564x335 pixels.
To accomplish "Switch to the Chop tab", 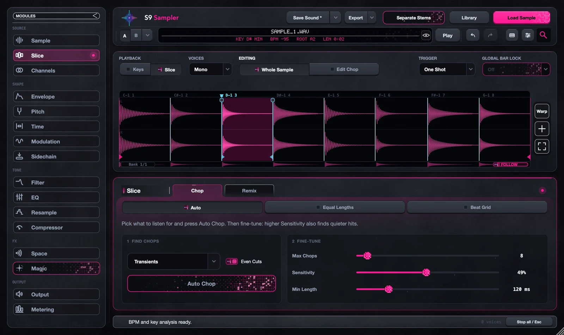I will pos(197,191).
